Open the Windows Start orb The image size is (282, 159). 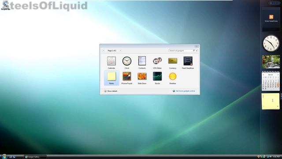click(4, 157)
